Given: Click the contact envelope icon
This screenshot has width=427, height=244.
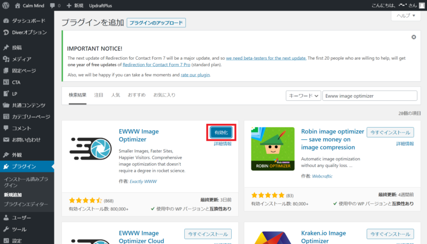Looking at the screenshot, I should pyautogui.click(x=6, y=140).
